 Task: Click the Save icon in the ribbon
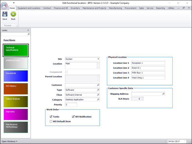tap(5, 14)
